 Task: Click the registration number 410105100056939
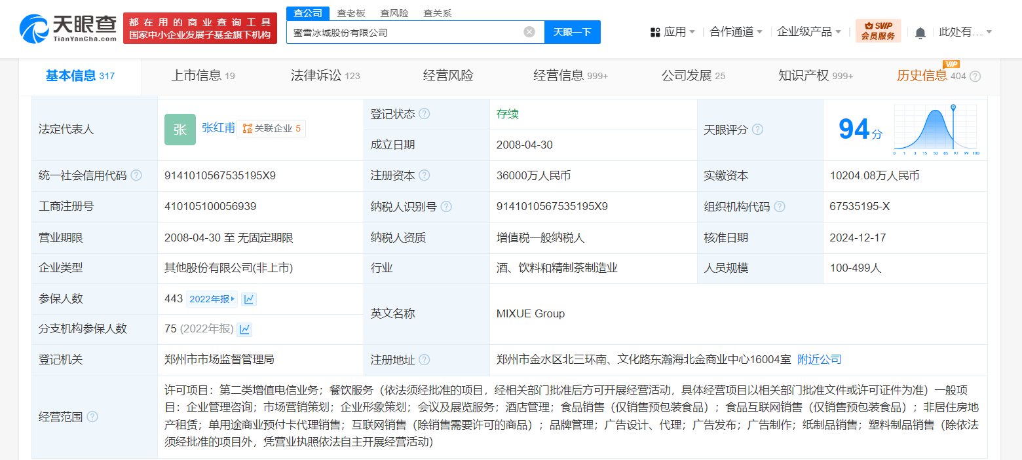point(210,206)
